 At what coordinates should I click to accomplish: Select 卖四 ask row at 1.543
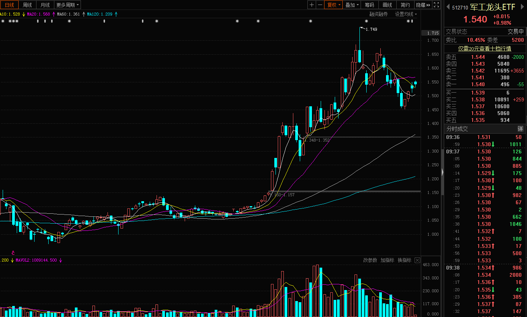coord(485,64)
